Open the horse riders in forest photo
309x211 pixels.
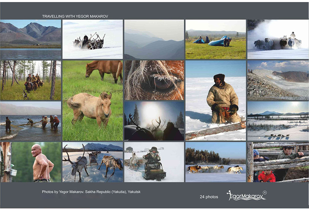point(31,80)
